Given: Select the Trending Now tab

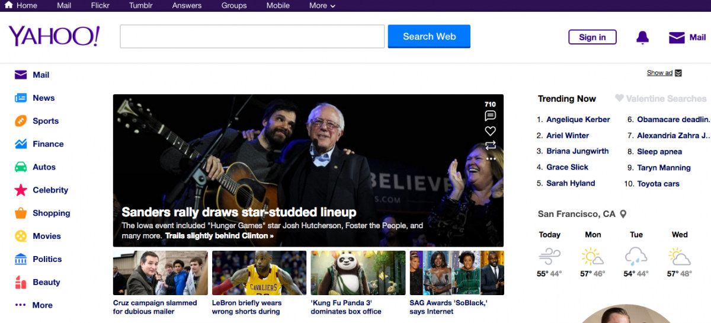Looking at the screenshot, I should (567, 99).
